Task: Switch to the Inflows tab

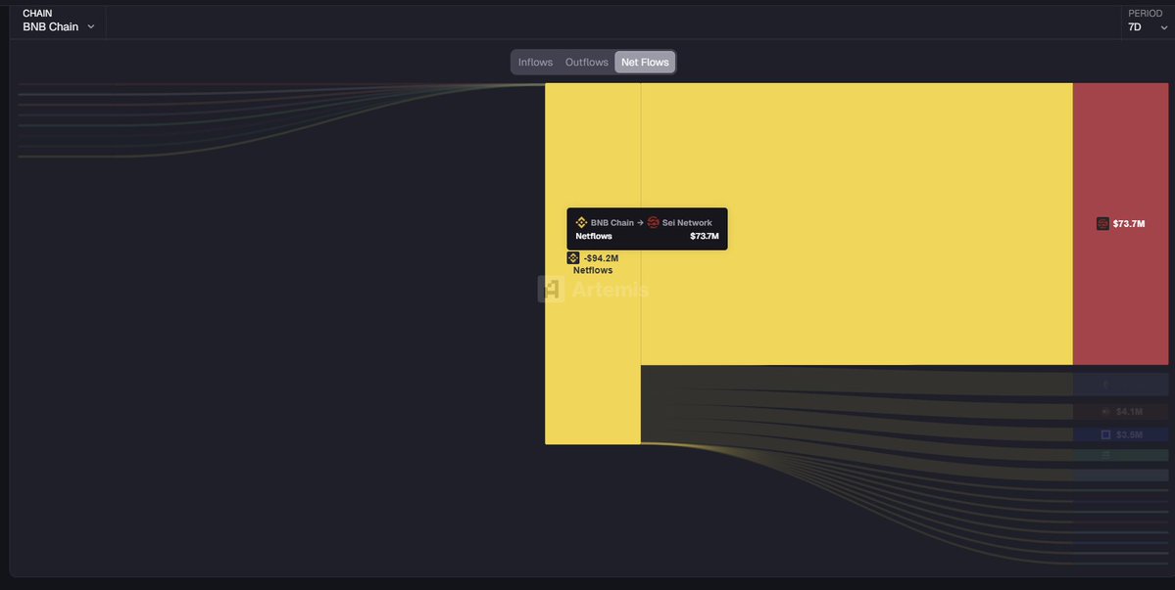Action: (x=535, y=62)
